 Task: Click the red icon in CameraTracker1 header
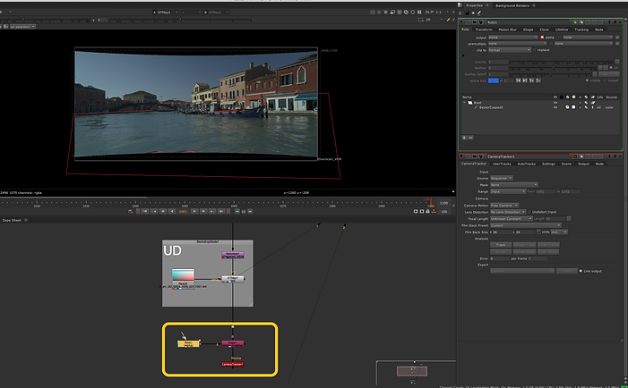[x=575, y=156]
